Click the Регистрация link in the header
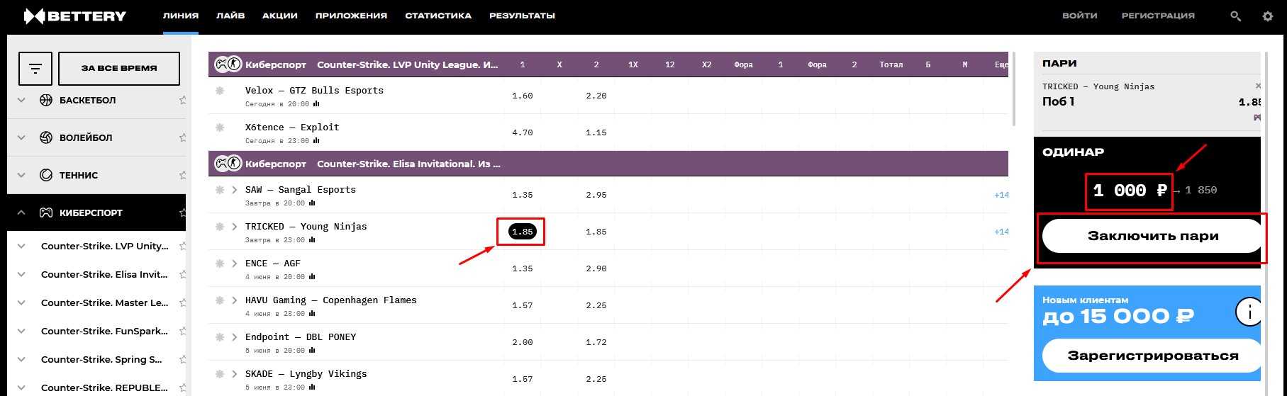1287x396 pixels. [1158, 16]
